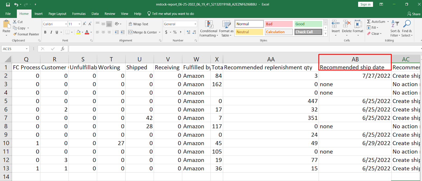Open the Name Box dropdown arrow
The image size is (422, 181).
point(27,49)
